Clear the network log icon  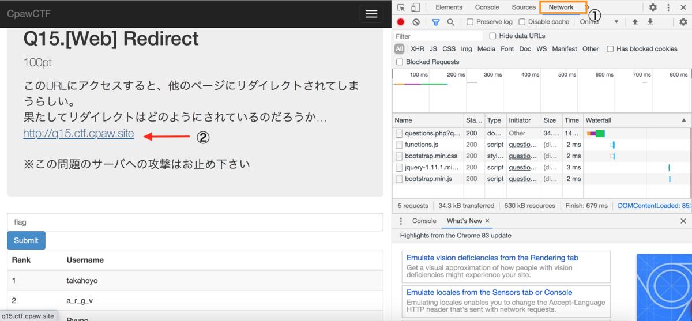click(x=416, y=22)
